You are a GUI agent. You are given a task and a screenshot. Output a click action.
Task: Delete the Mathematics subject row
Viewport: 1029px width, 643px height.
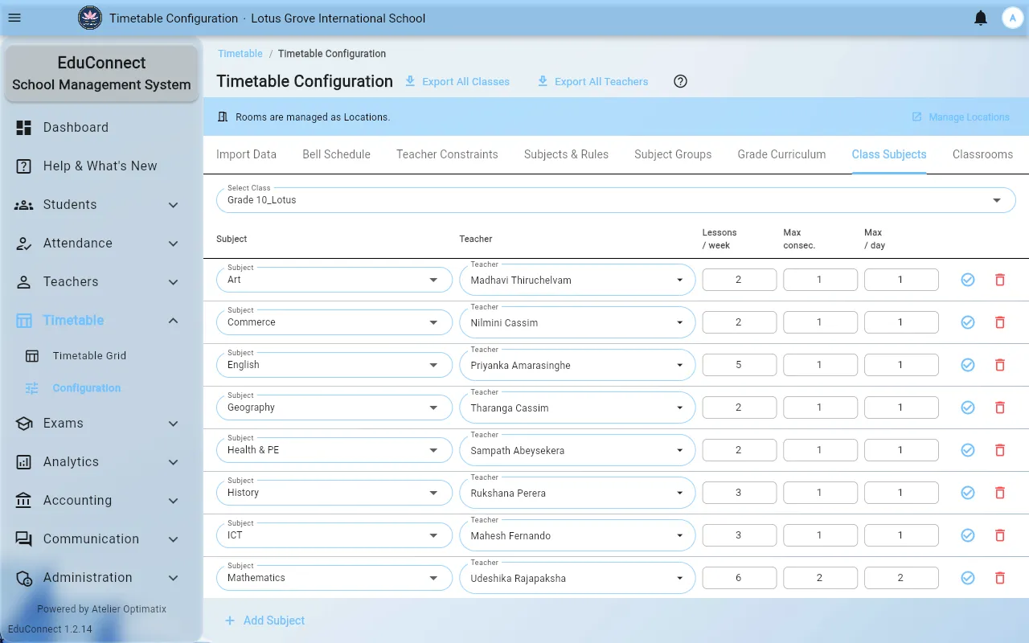tap(1000, 578)
